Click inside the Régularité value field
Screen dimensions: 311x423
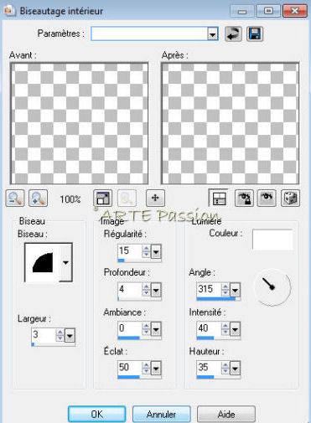pos(130,251)
